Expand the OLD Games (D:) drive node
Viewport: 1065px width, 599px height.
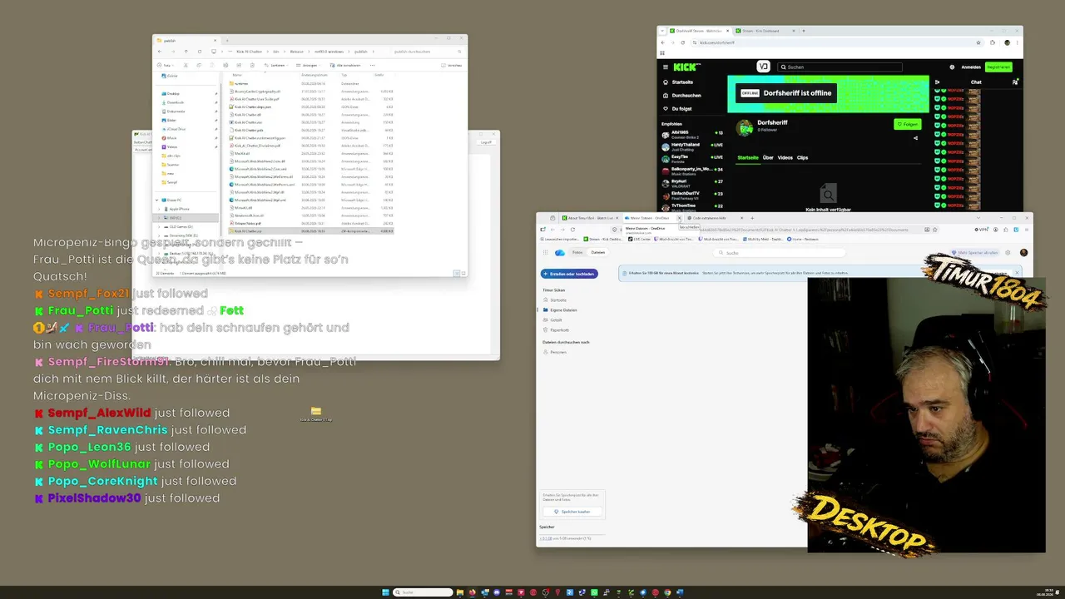[x=161, y=226]
